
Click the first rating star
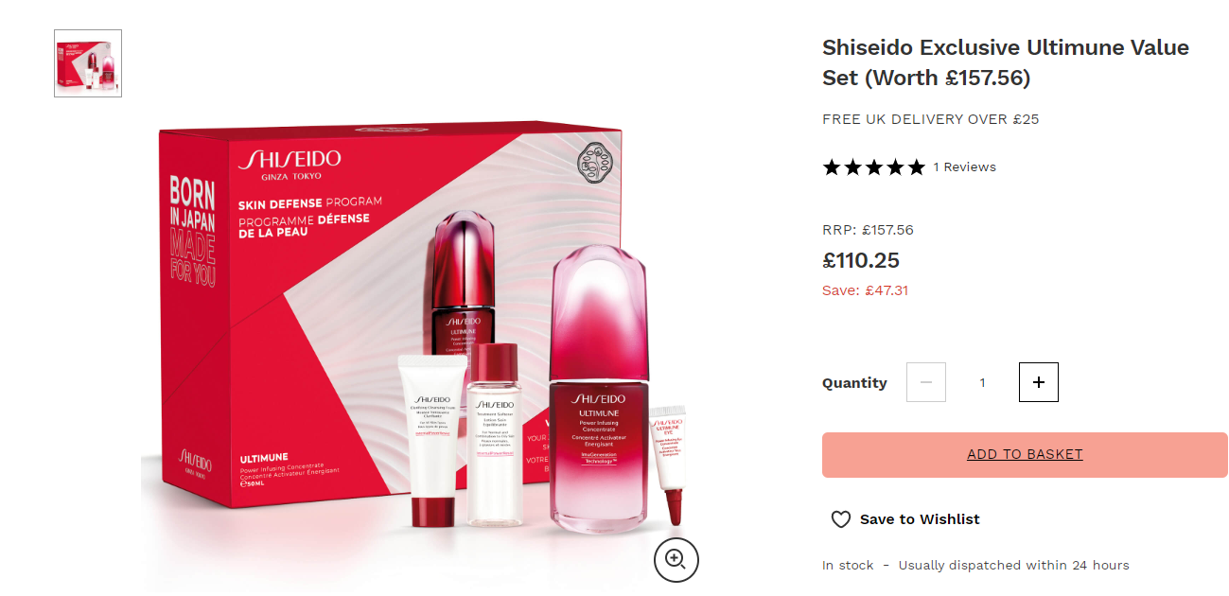tap(832, 167)
